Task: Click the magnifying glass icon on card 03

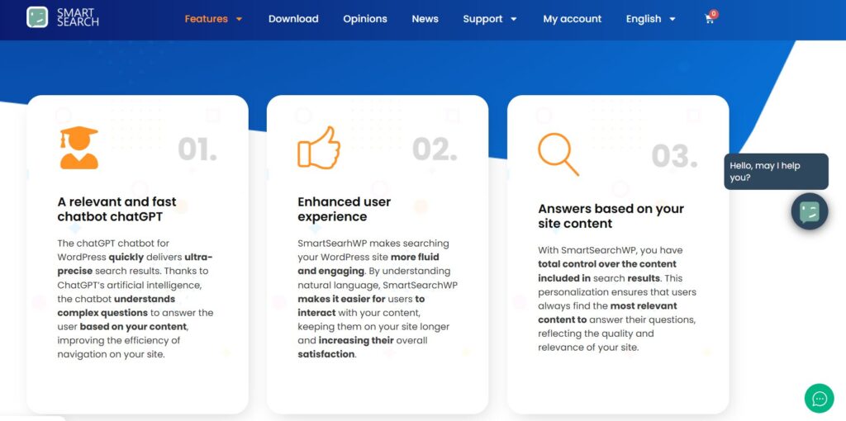Action: (558, 154)
